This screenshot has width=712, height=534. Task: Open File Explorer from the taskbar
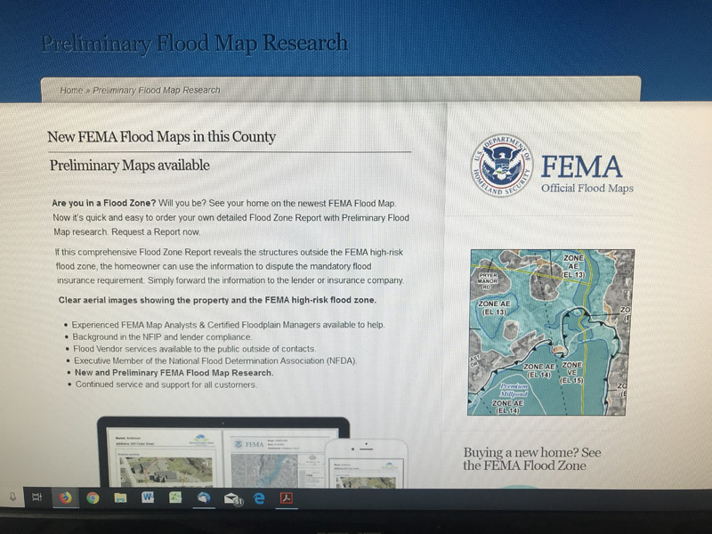point(120,498)
